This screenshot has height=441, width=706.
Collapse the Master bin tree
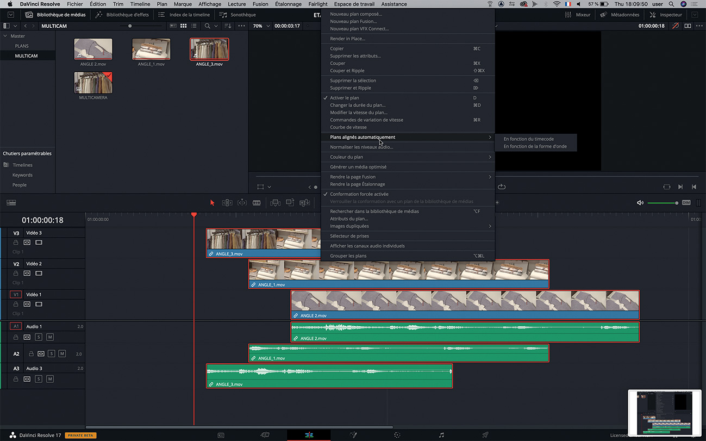pos(5,36)
